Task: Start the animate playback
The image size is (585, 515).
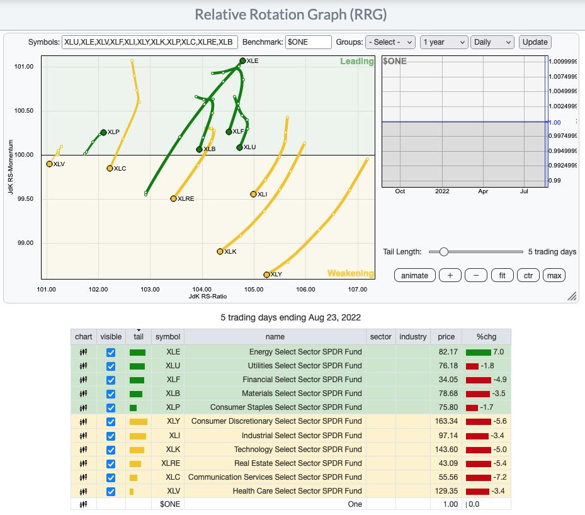Action: (414, 276)
